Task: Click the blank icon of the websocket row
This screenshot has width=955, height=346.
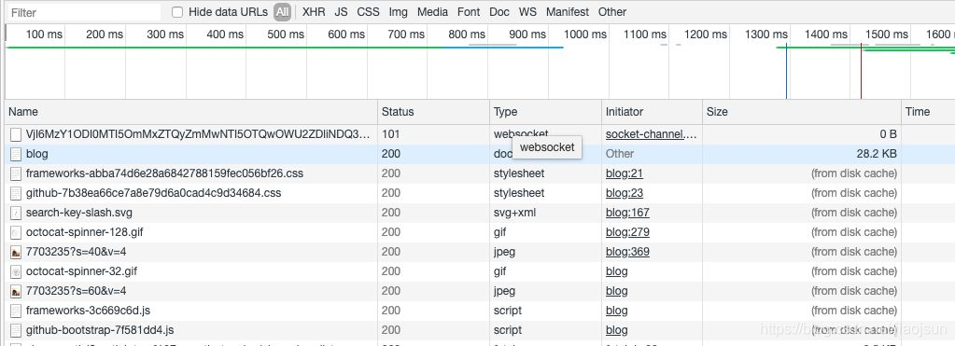Action: tap(16, 134)
